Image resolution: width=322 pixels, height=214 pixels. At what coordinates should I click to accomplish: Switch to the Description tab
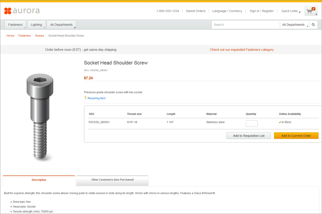coord(39,180)
